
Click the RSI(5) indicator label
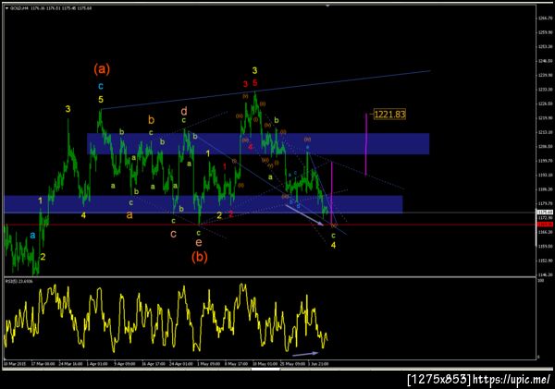pyautogui.click(x=18, y=281)
